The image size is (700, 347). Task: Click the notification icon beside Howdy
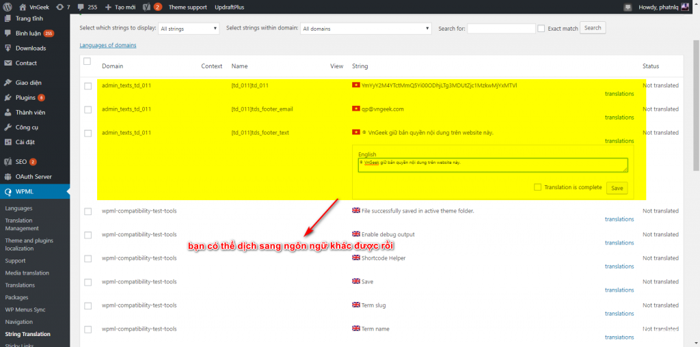[628, 7]
